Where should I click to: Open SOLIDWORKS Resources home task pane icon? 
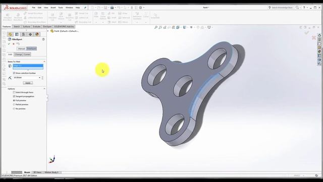pyautogui.click(x=319, y=35)
